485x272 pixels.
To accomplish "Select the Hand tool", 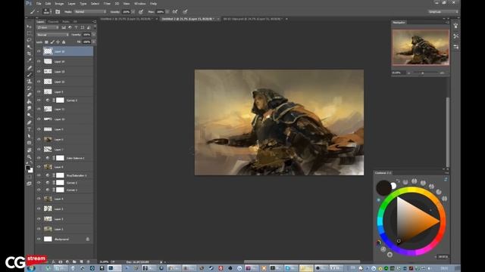I will 30,150.
